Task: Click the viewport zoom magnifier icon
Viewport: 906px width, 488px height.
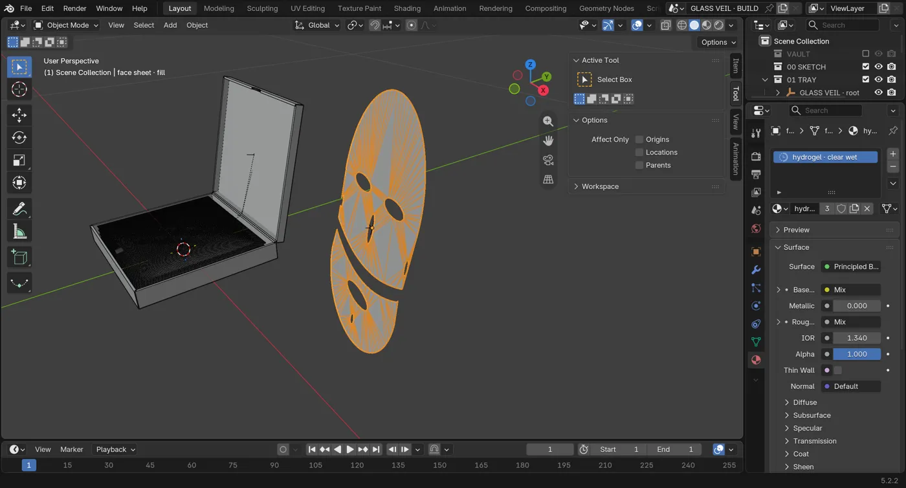Action: pos(548,122)
